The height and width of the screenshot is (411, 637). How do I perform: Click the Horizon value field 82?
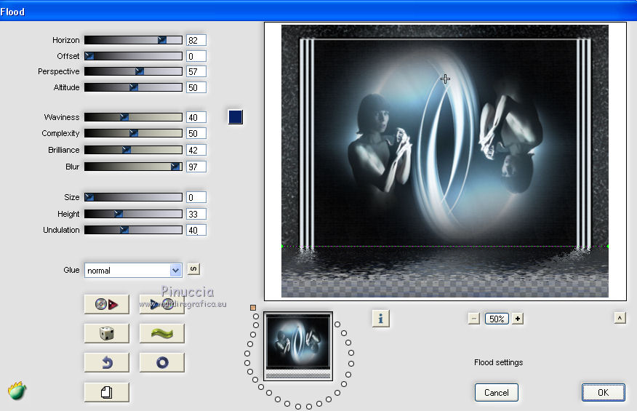pyautogui.click(x=196, y=40)
